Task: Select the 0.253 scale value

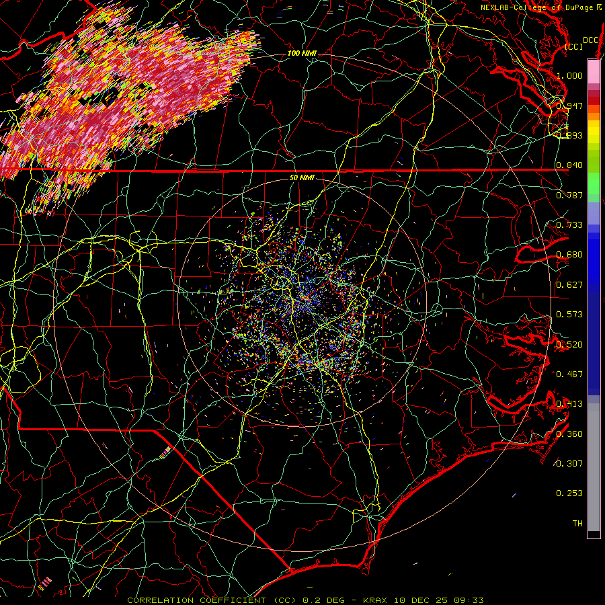Action: tap(569, 493)
